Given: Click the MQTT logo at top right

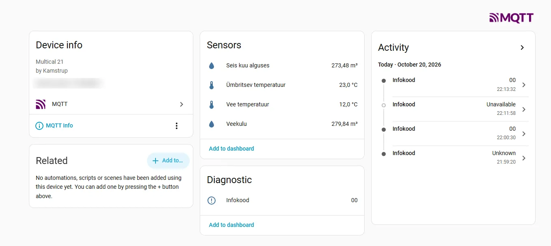Looking at the screenshot, I should click(511, 18).
